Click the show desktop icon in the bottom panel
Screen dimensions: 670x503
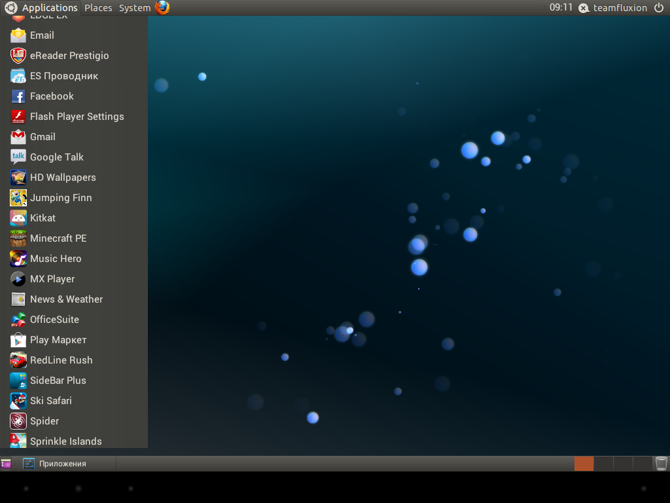point(6,463)
